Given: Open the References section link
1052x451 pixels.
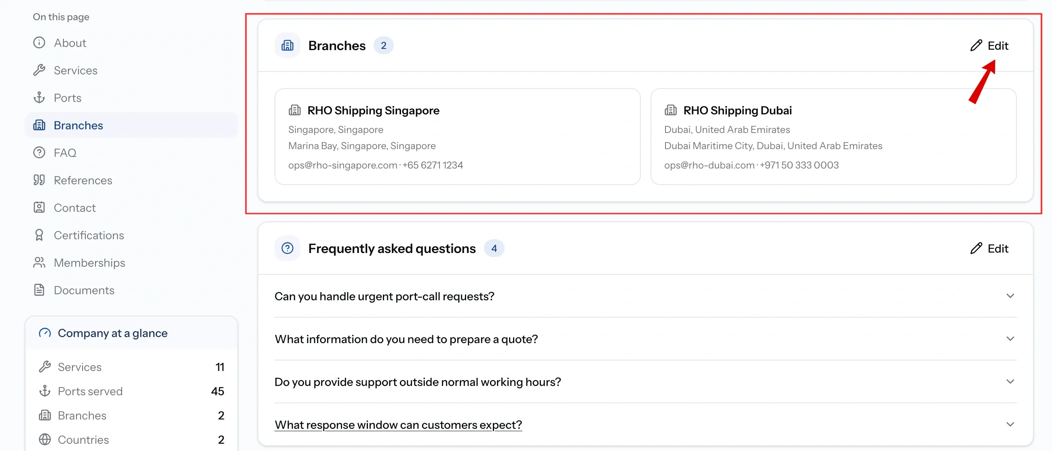Looking at the screenshot, I should point(131,180).
